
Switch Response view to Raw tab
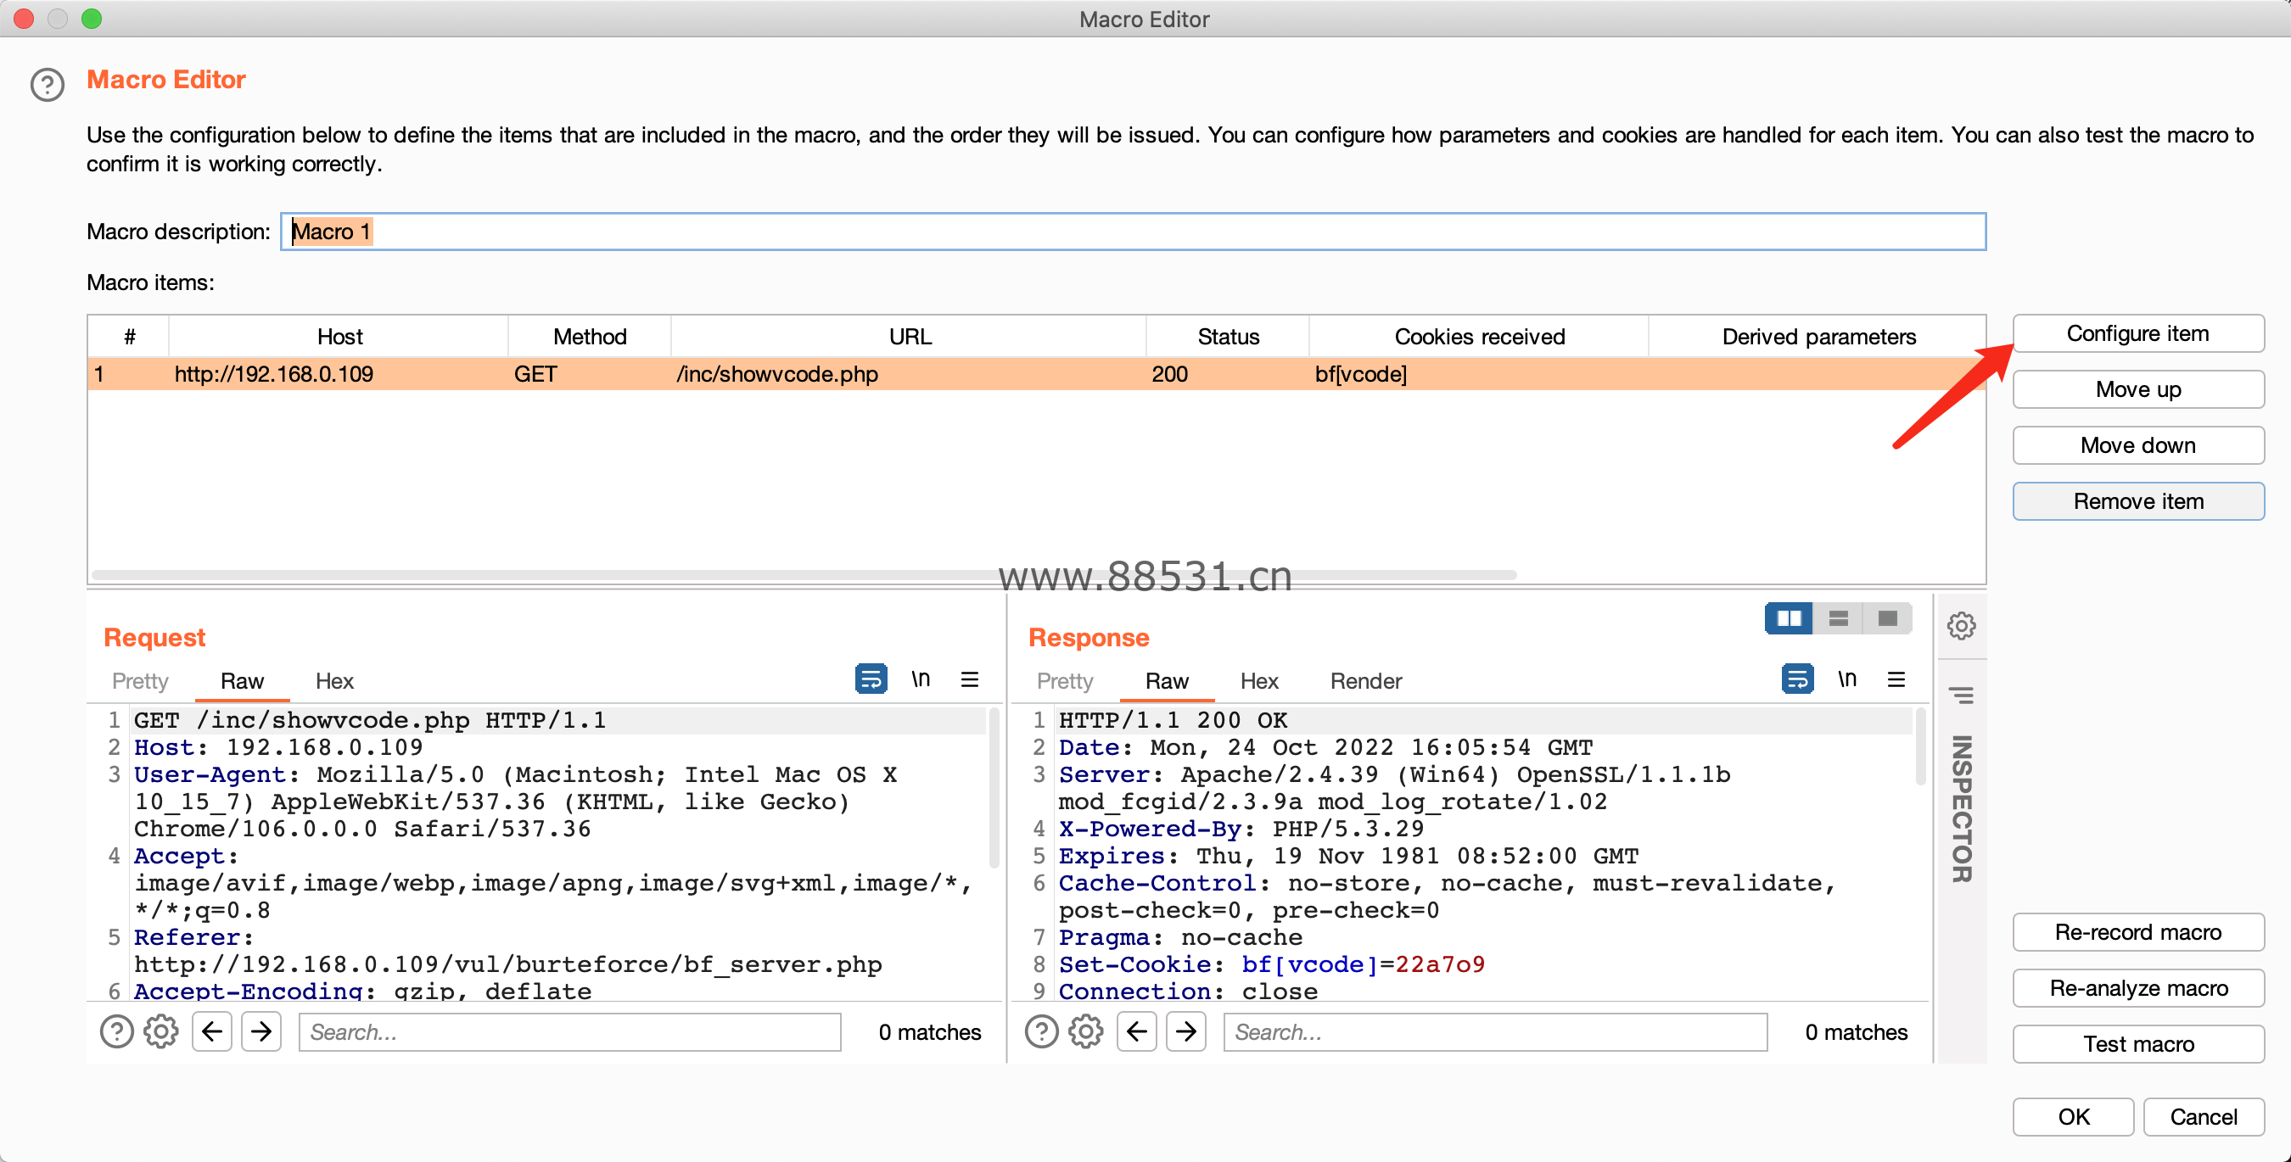coord(1167,681)
